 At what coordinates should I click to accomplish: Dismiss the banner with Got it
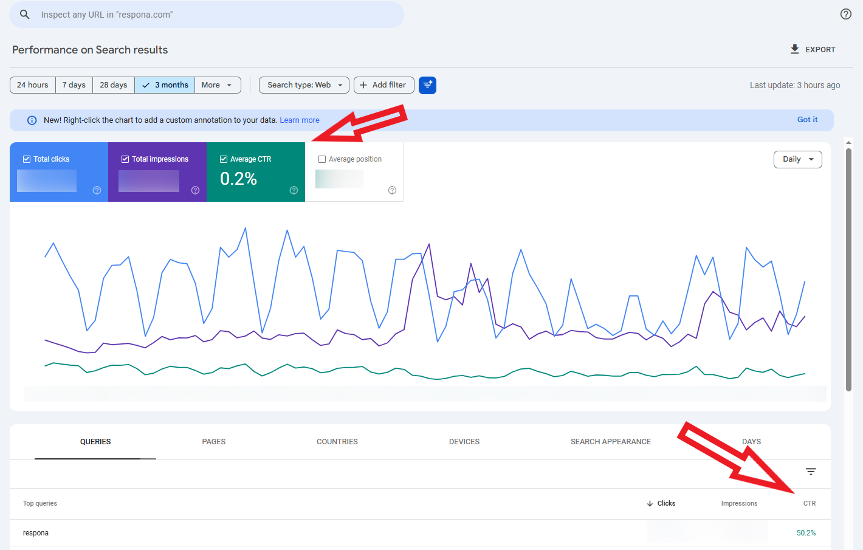[x=807, y=120]
